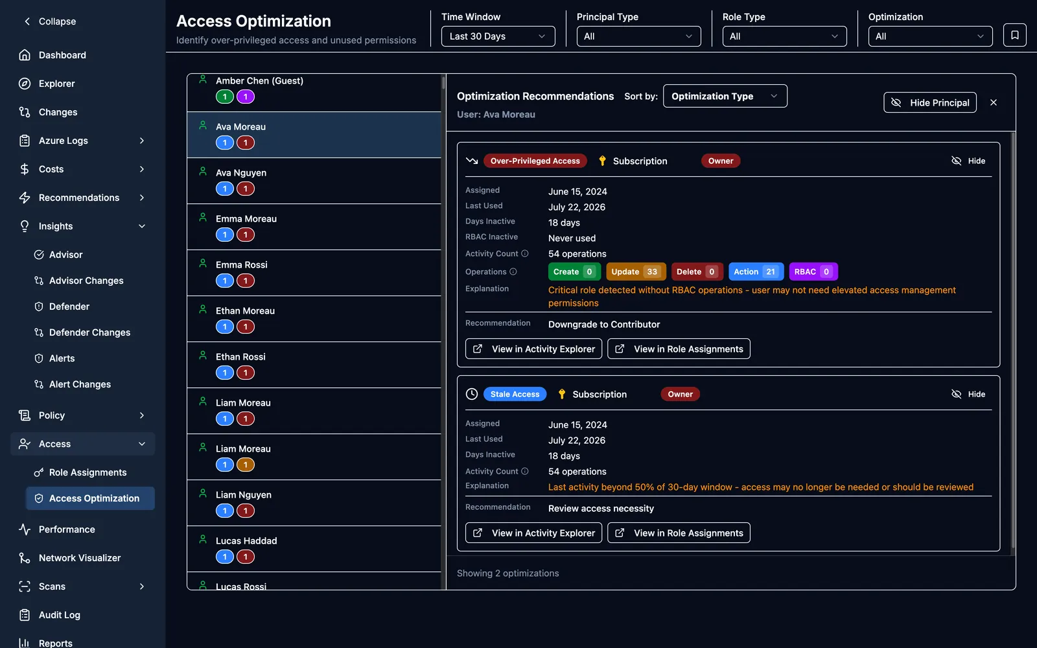The image size is (1037, 648).
Task: Expand the Recommendations sidebar section
Action: [83, 198]
